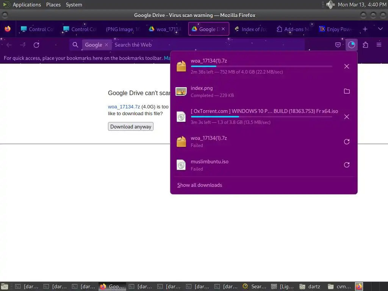Switch to the PNG Image tab
The height and width of the screenshot is (291, 388).
(122, 29)
